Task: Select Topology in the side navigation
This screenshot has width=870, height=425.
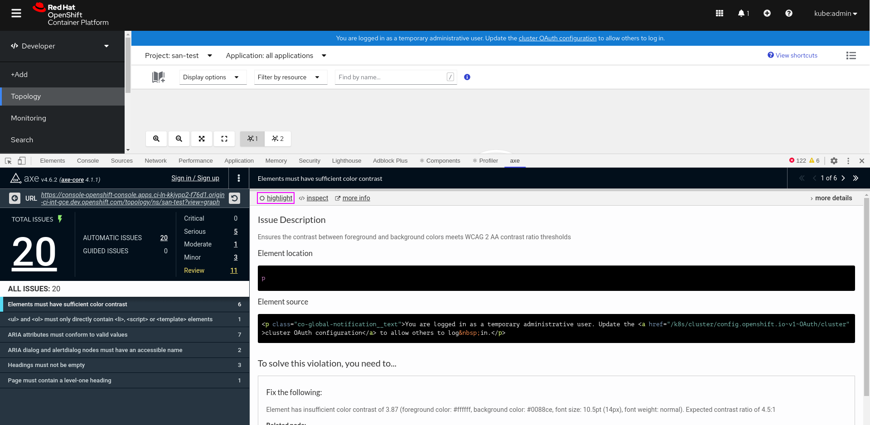Action: point(62,97)
